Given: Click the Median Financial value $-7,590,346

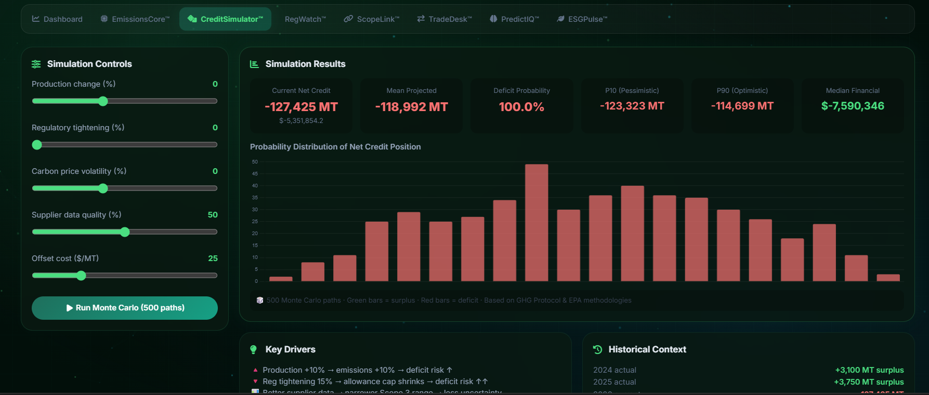Looking at the screenshot, I should pyautogui.click(x=853, y=106).
